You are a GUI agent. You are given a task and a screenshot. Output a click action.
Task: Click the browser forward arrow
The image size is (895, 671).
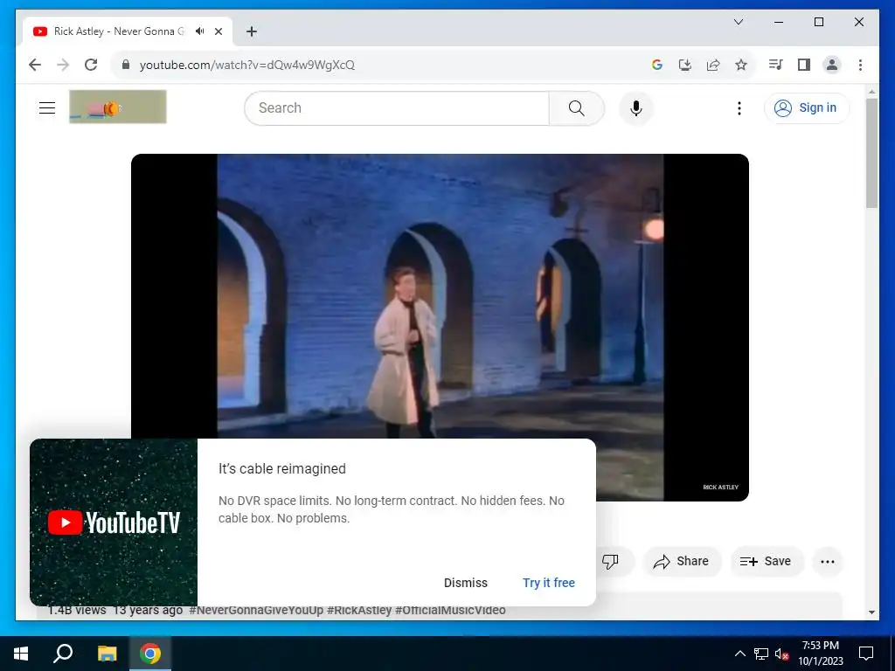[63, 65]
